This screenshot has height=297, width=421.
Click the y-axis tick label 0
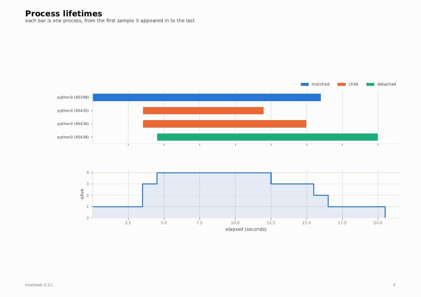(x=88, y=218)
